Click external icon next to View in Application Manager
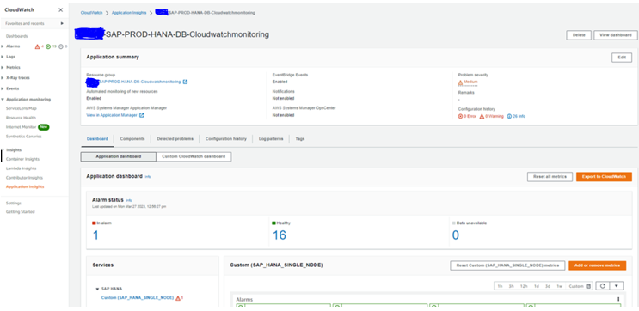 coord(142,115)
